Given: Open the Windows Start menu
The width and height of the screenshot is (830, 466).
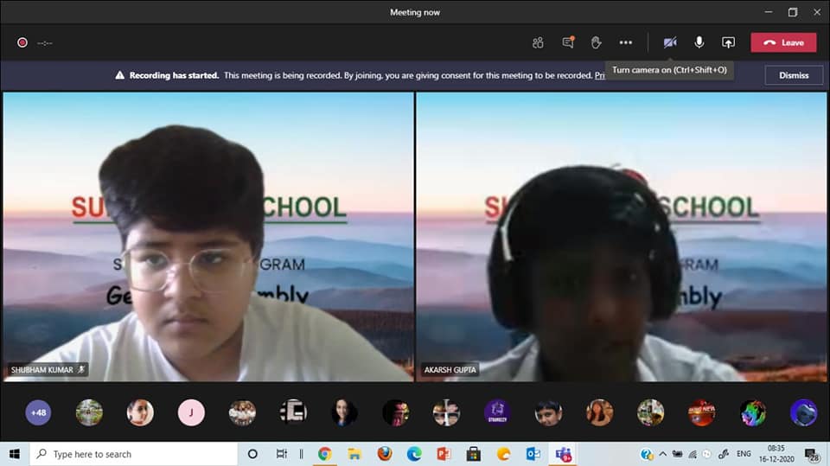Looking at the screenshot, I should tap(15, 454).
